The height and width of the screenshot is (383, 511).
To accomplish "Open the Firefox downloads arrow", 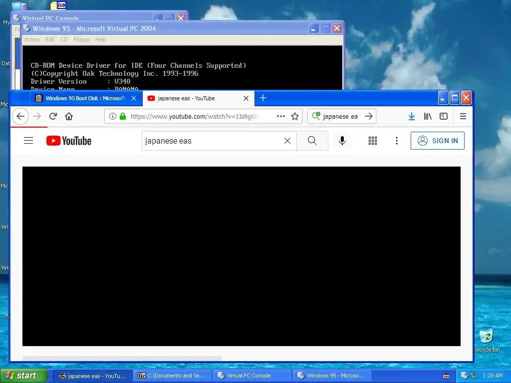I will point(412,116).
